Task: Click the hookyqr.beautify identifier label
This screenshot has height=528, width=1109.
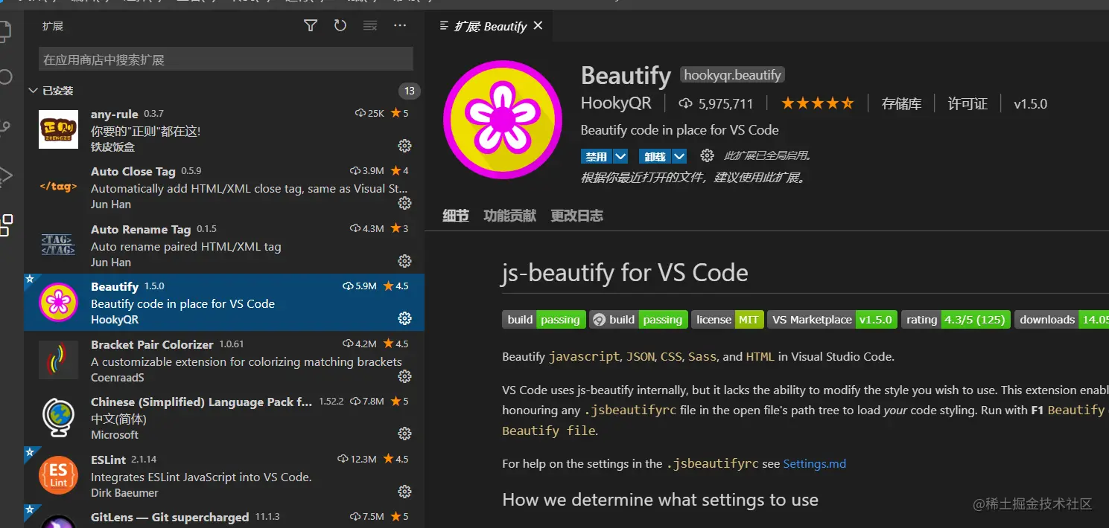Action: (732, 75)
